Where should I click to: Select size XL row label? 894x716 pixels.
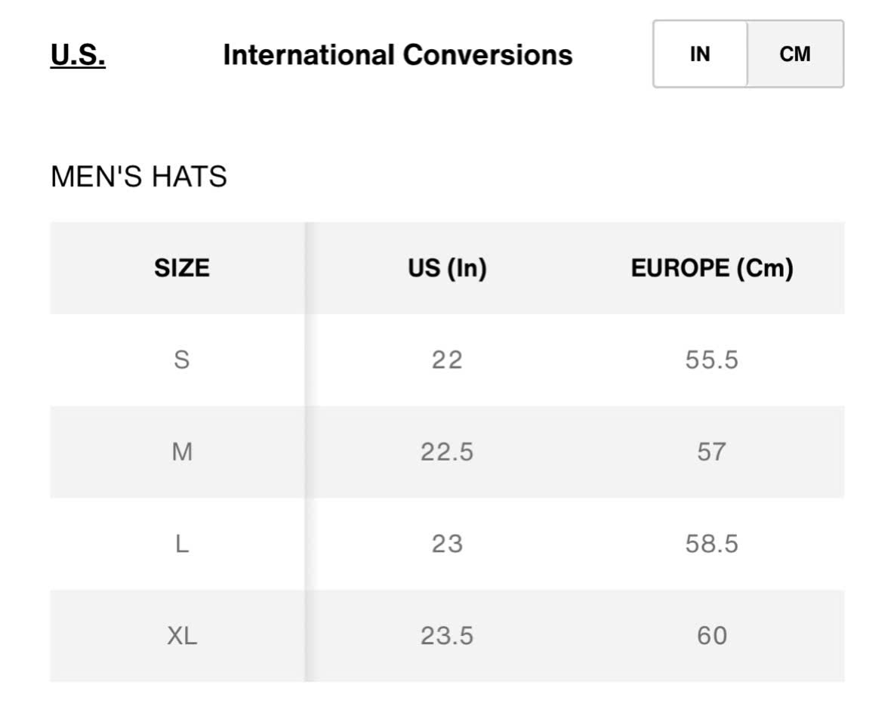(x=182, y=635)
